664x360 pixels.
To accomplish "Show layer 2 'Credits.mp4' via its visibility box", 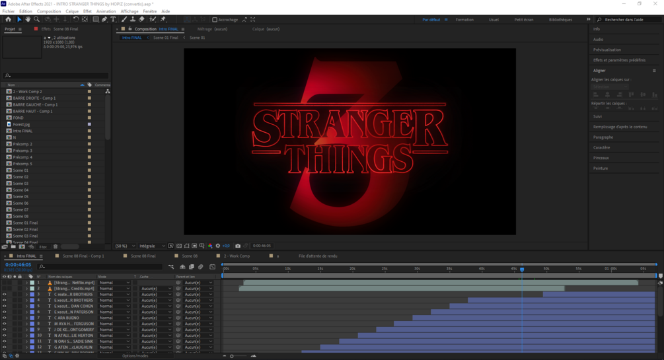I will (5, 289).
